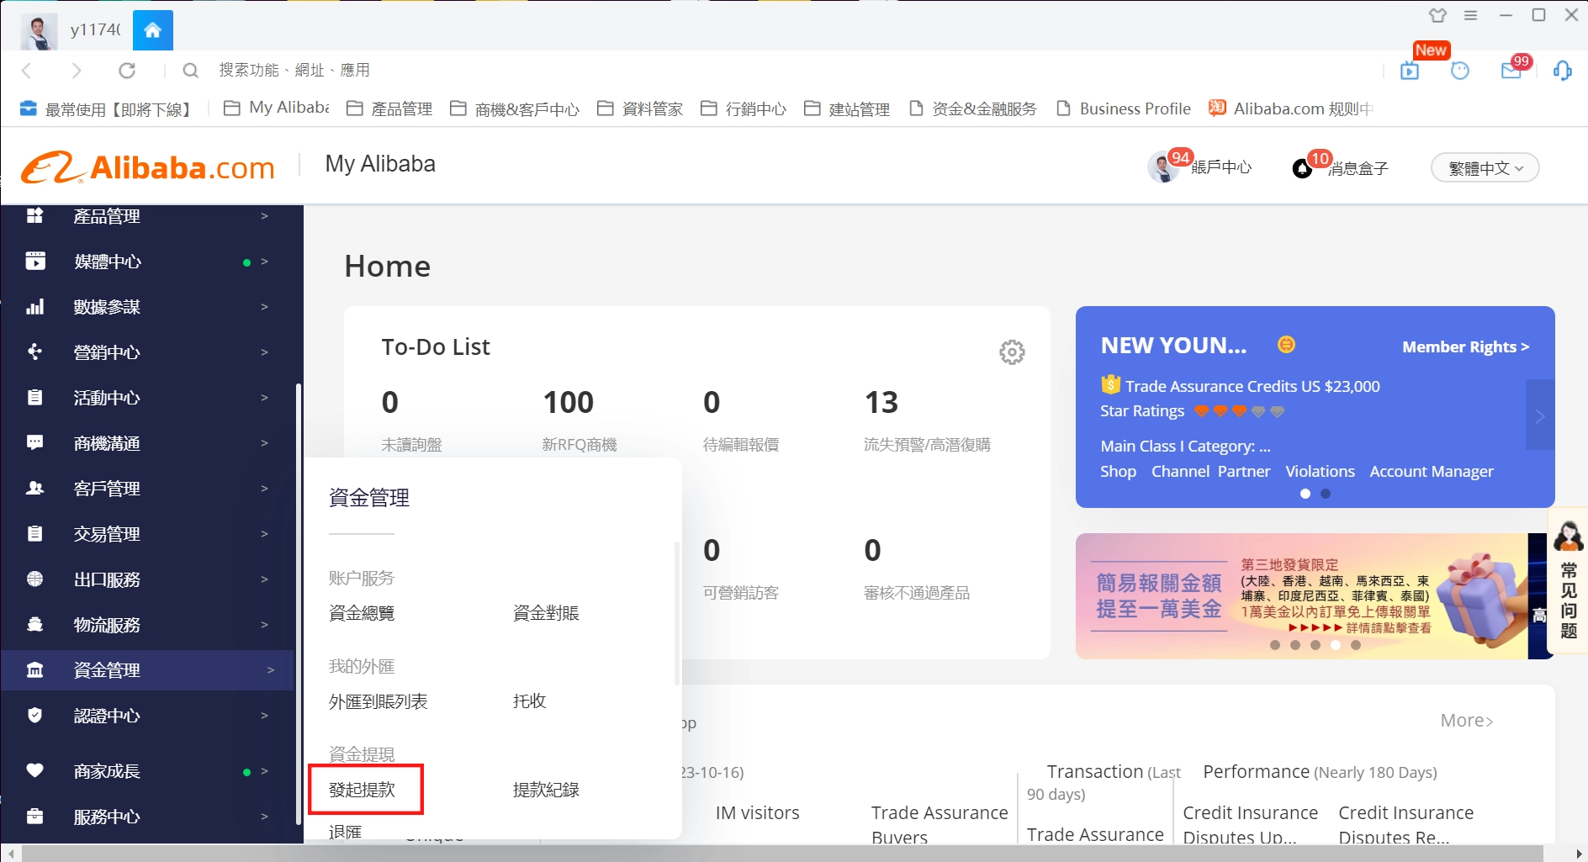Screen dimensions: 1588x862
Task: Click the Account Manager link
Action: [x=1432, y=471]
